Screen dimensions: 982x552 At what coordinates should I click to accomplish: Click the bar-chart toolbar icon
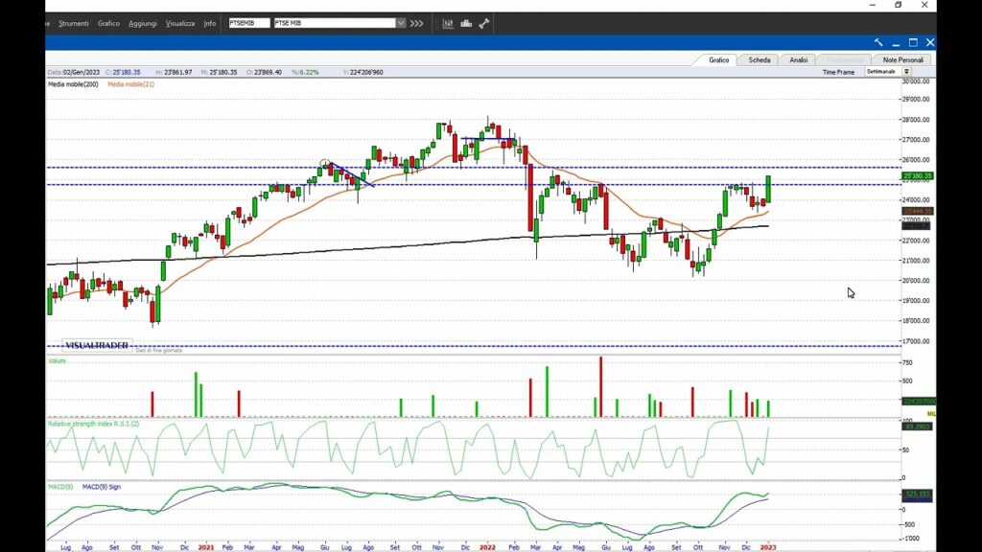click(466, 23)
